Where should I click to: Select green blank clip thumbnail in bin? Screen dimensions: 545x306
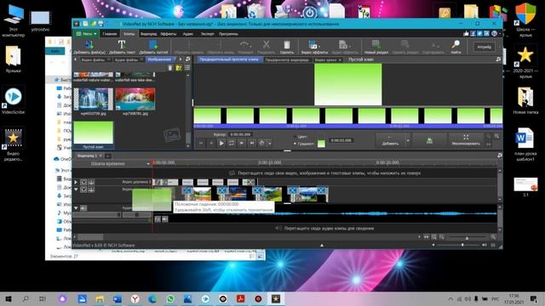[x=93, y=133]
